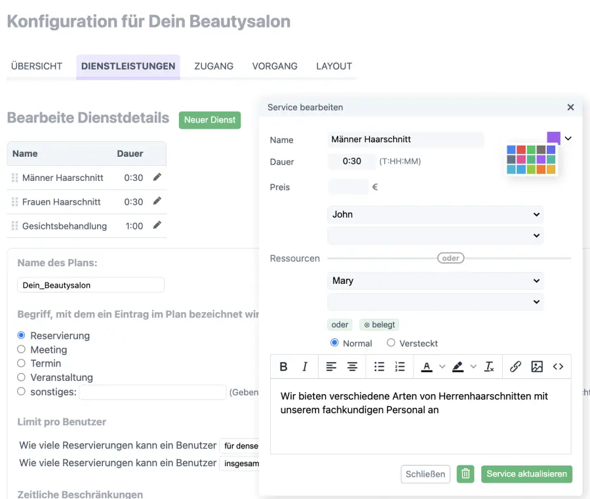Viewport: 590px width, 499px height.
Task: Click the Service aktualisieren button
Action: pyautogui.click(x=526, y=474)
